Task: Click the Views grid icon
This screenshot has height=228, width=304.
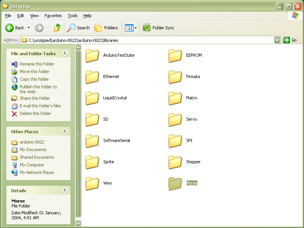Action: point(129,28)
